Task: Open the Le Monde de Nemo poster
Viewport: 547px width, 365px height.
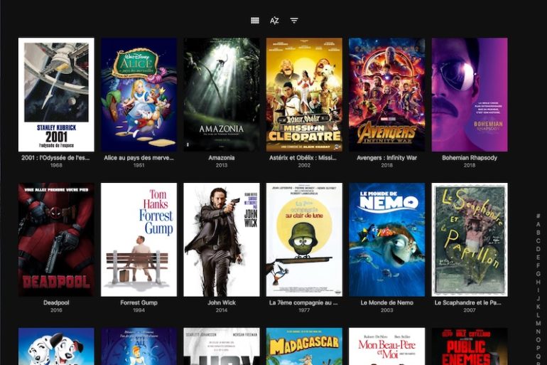Action: pyautogui.click(x=386, y=239)
